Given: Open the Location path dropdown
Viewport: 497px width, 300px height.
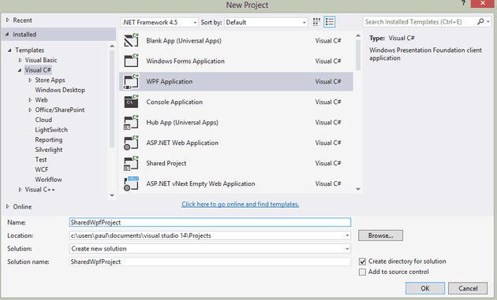Looking at the screenshot, I should click(x=347, y=235).
